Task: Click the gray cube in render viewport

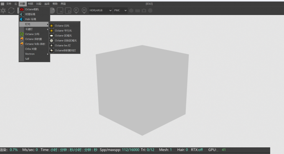Action: tap(142, 90)
